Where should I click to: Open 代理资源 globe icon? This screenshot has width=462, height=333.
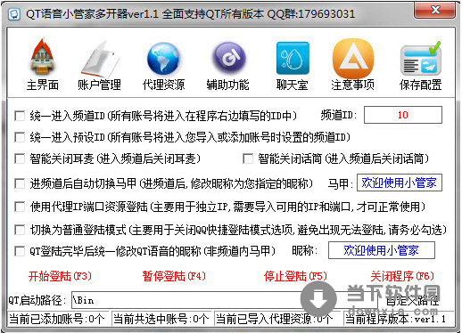coord(163,59)
